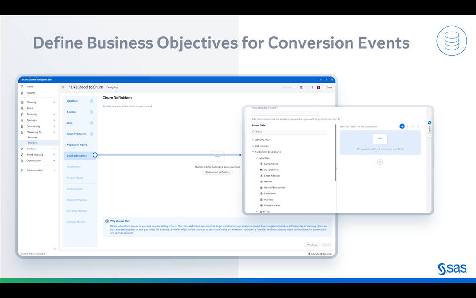This screenshot has height=298, width=476.
Task: Collapse the Marketing AI menu chevron
Action: (54, 132)
